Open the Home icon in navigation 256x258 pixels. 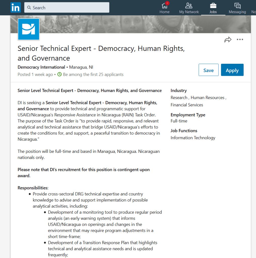(x=164, y=6)
